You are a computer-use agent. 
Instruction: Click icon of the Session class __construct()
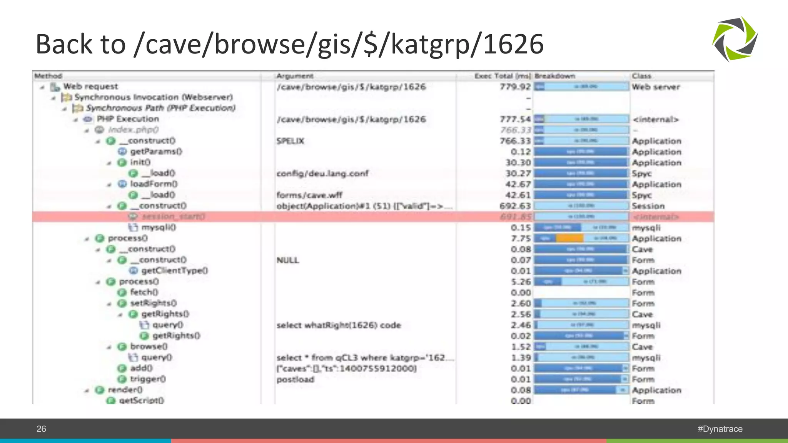[x=122, y=206]
